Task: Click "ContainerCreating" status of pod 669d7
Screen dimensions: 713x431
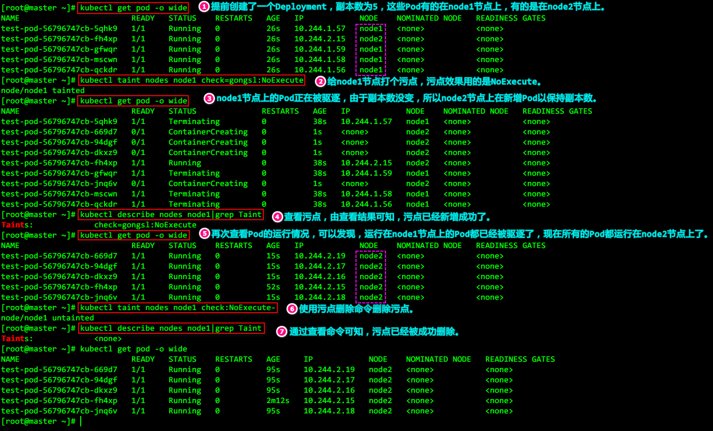Action: click(x=208, y=132)
